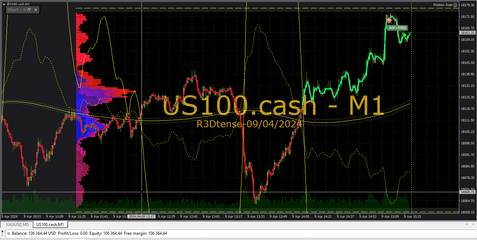Click the 18179.30 price scale value
Viewport: 477px width, 240px height.
pos(468,5)
